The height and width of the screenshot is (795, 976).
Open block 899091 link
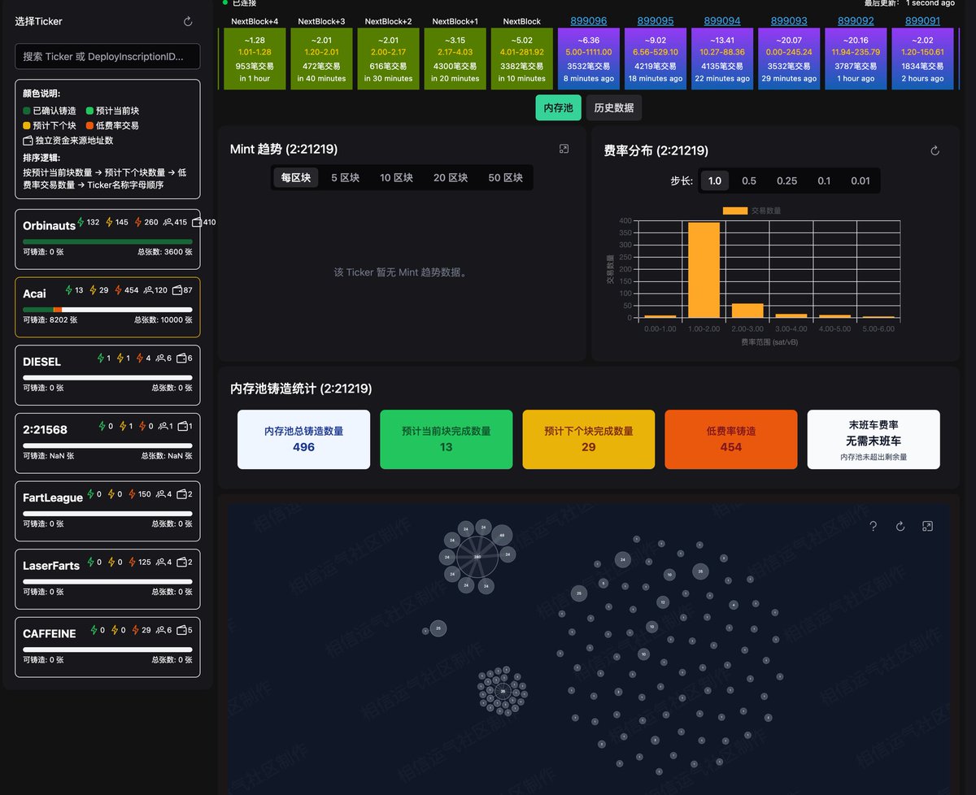(x=922, y=21)
